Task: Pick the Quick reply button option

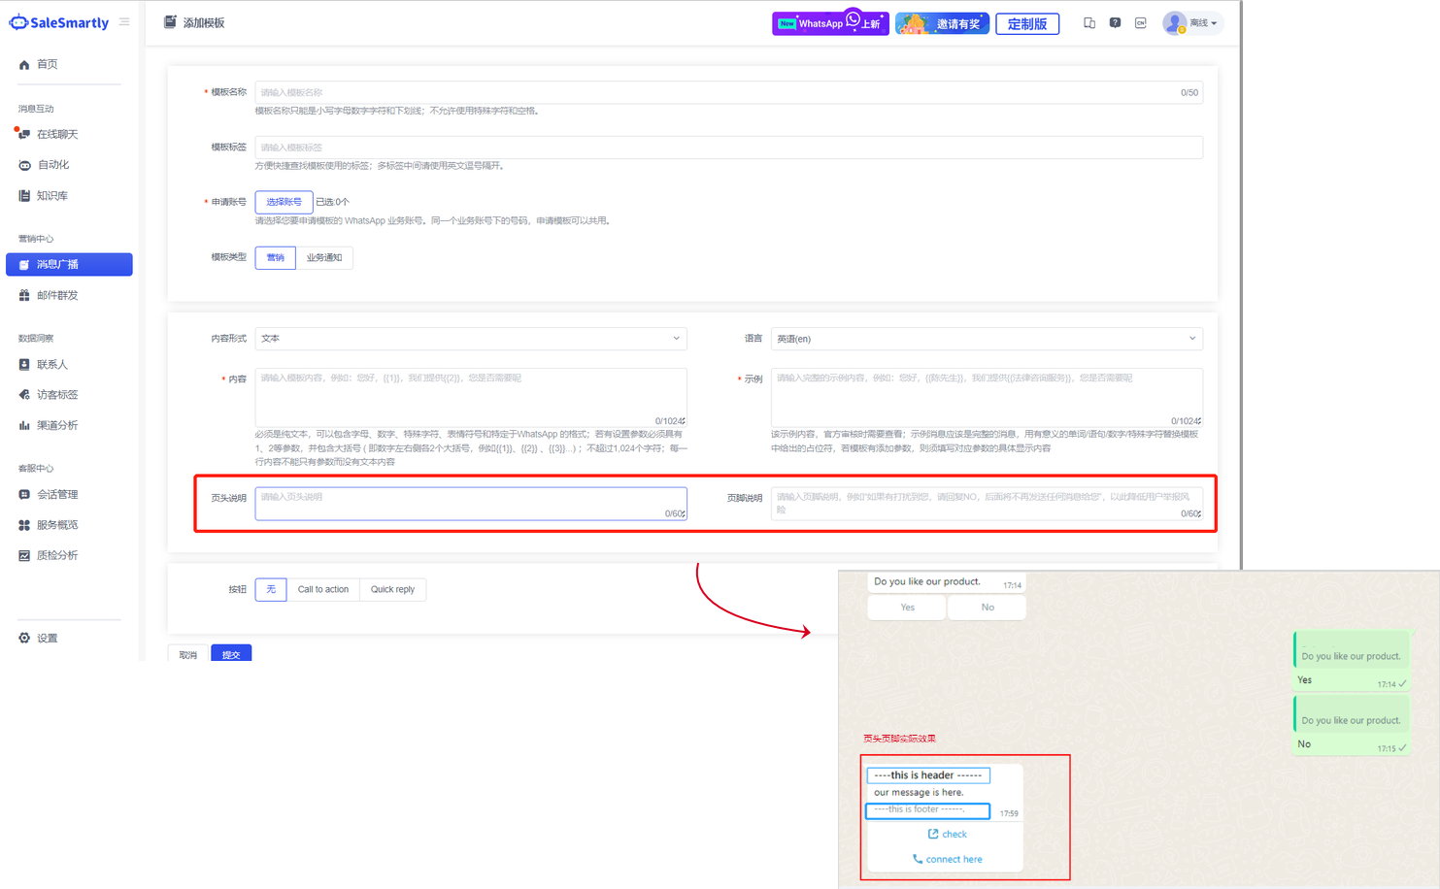Action: point(392,589)
